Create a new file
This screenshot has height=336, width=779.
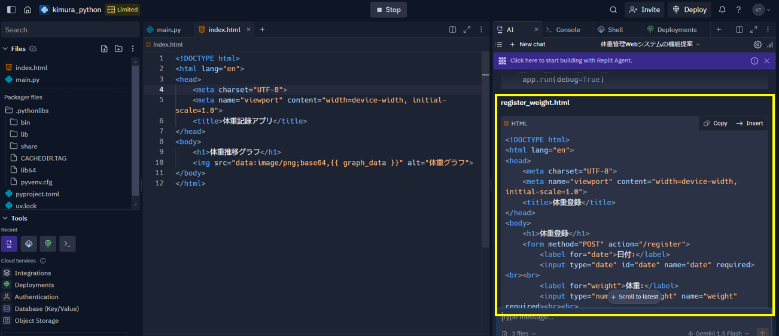(x=104, y=49)
